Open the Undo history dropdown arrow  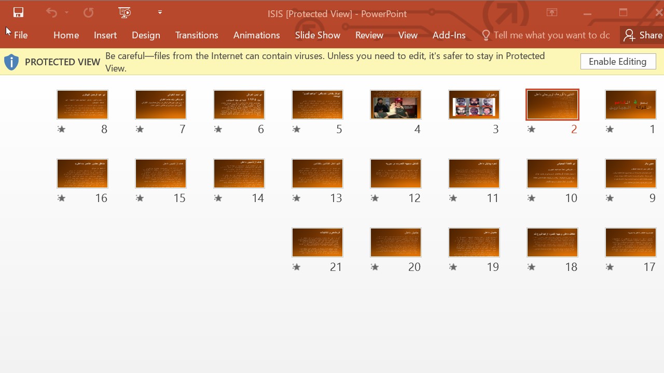[66, 12]
